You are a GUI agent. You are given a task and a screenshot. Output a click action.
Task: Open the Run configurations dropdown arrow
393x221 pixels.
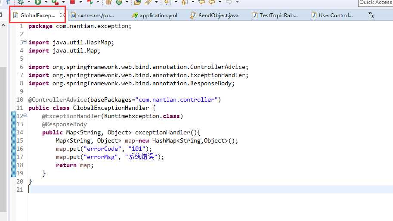coord(46,2)
